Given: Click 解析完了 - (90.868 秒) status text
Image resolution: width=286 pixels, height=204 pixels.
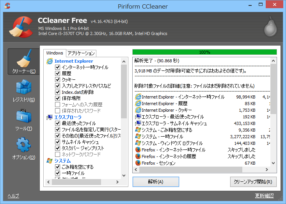Looking at the screenshot, I should (x=157, y=61).
